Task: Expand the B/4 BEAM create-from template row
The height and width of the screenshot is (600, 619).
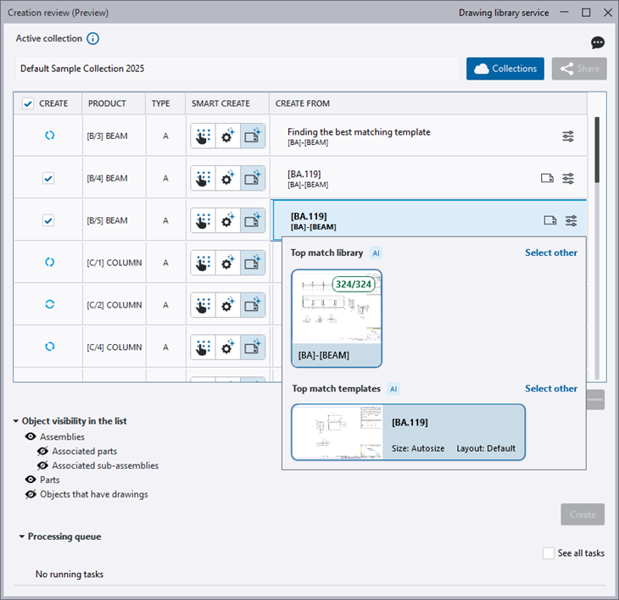Action: pyautogui.click(x=407, y=178)
